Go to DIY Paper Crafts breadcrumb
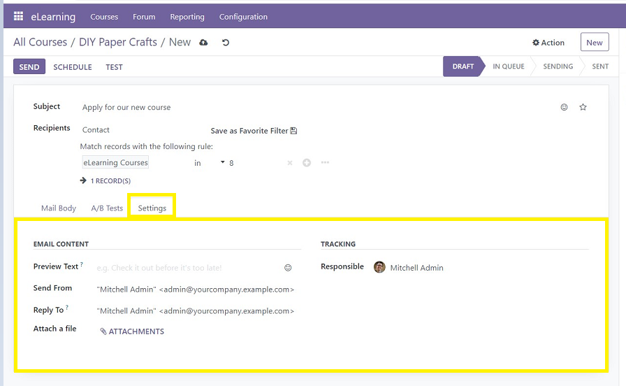Viewport: 626px width, 386px height. pos(118,42)
